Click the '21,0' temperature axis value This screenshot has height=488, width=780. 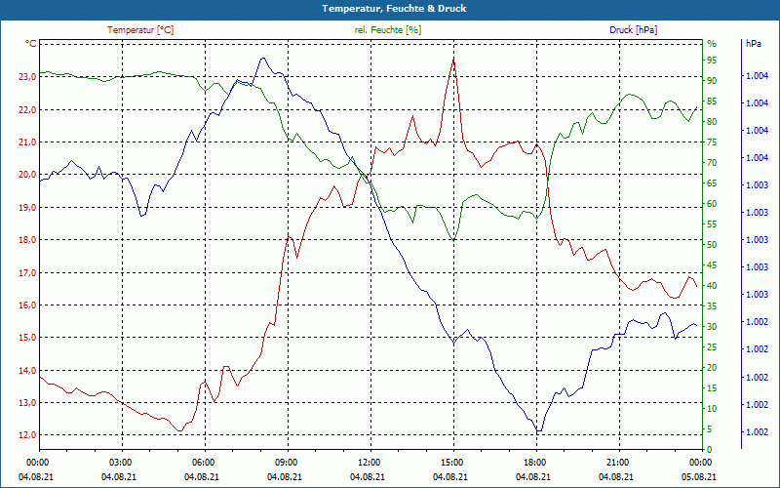(28, 142)
